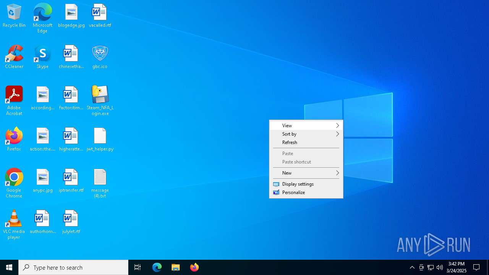Select the Steam_NFA_Login.exe file icon
The width and height of the screenshot is (489, 275).
click(x=100, y=101)
